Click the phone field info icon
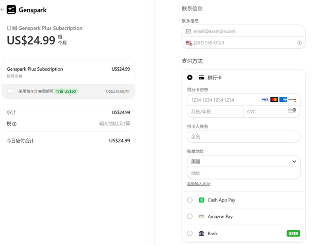316x246 pixels. click(x=299, y=43)
